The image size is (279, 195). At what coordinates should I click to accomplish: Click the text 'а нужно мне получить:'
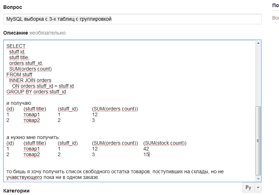coord(33,137)
